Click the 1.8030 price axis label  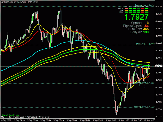[159, 36]
